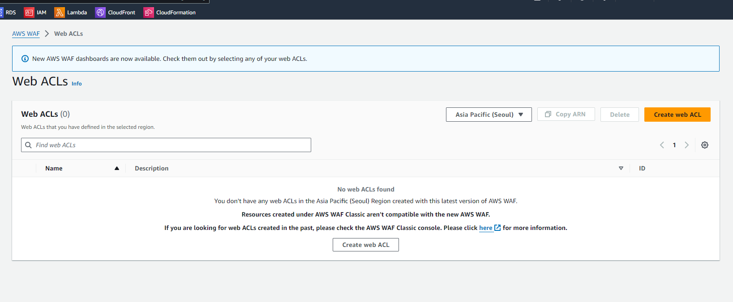Sort by Name column ascending arrow
This screenshot has width=733, height=302.
click(x=117, y=168)
